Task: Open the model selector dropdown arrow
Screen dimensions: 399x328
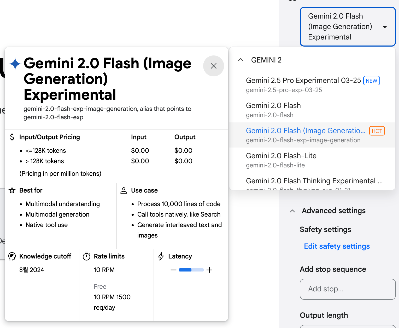Action: tap(385, 27)
